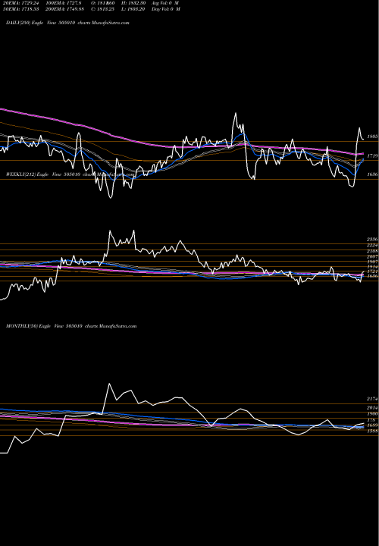Viewport: 379px width, 546px height.
Task: Click monthly price label 2174
Action: pos(372,399)
